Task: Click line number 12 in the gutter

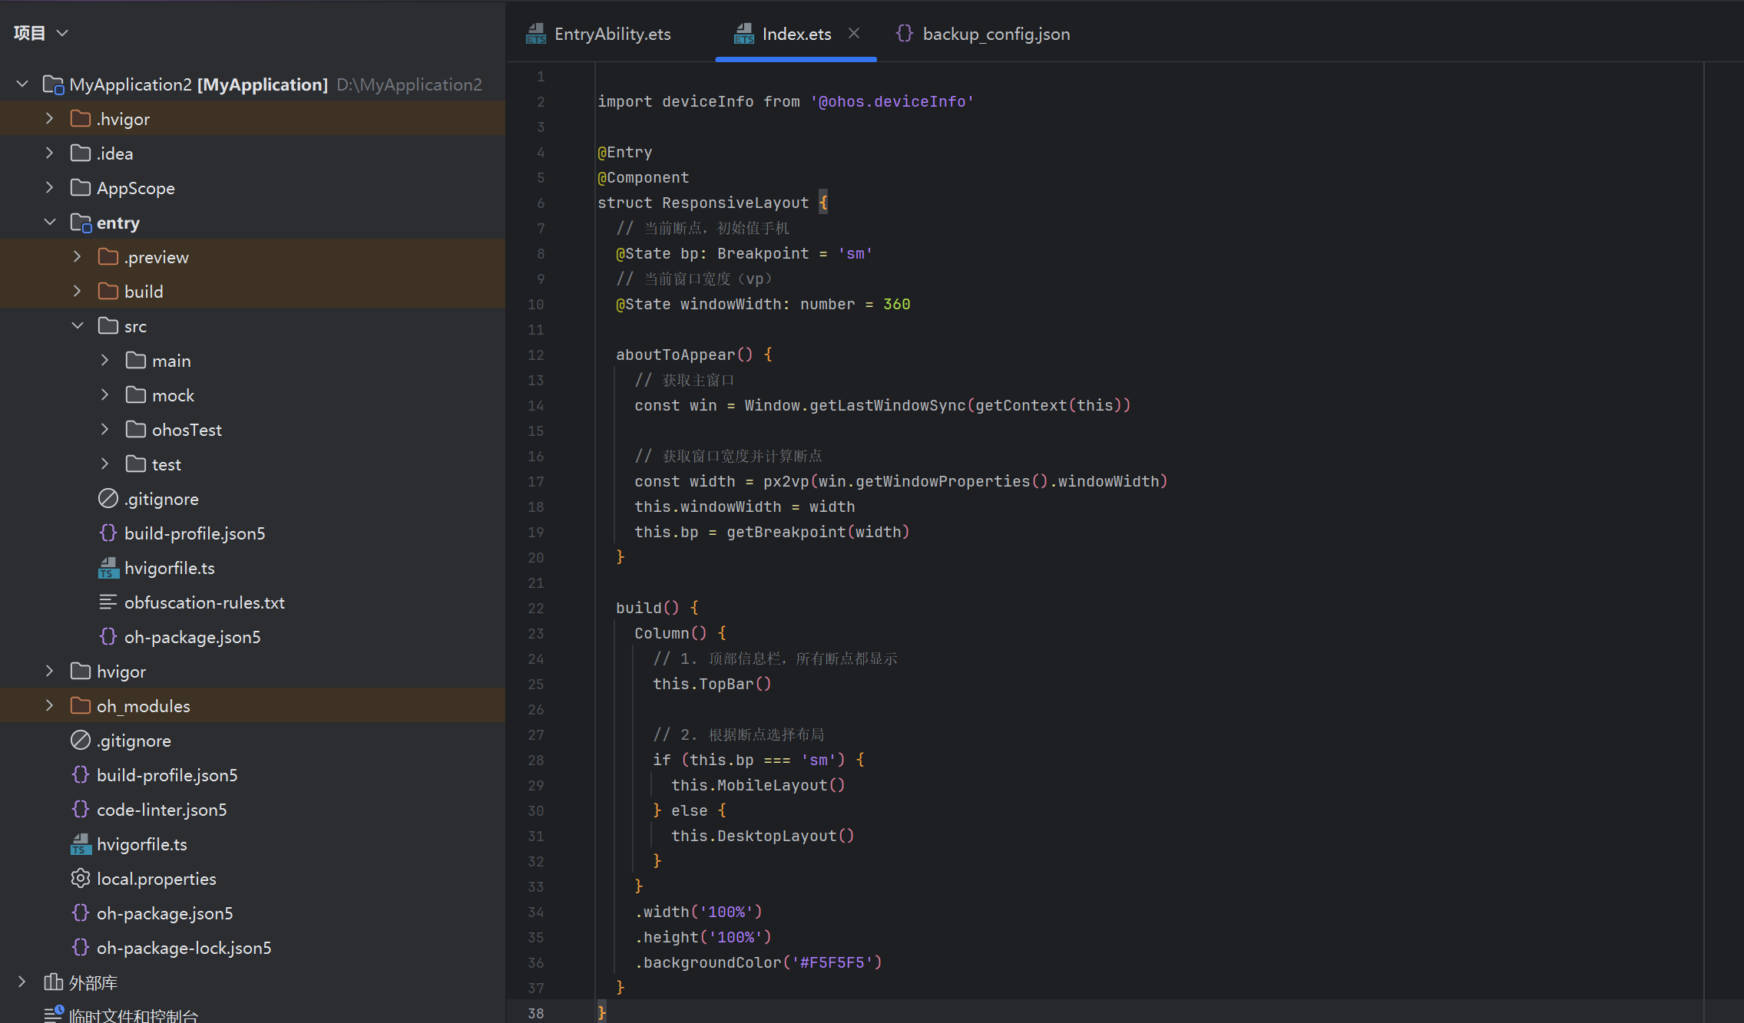Action: (536, 355)
